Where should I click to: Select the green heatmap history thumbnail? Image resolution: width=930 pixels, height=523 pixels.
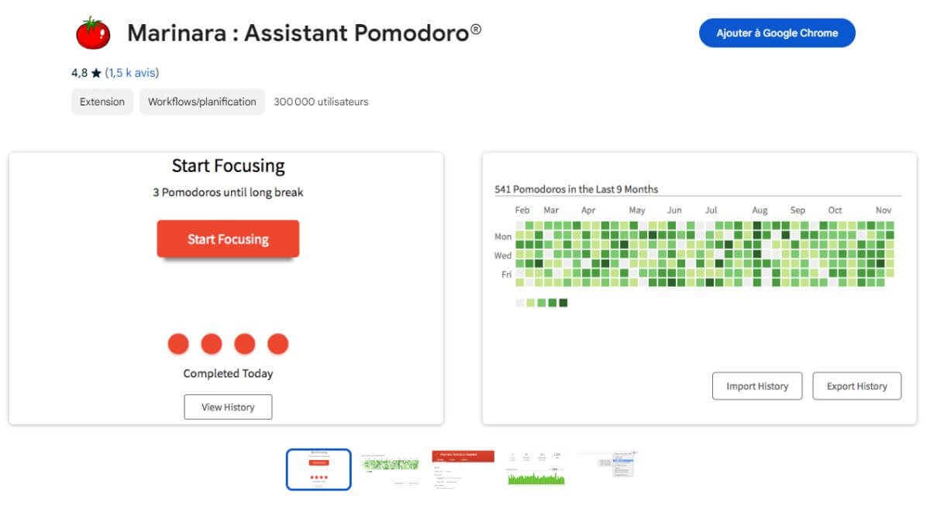click(x=391, y=468)
